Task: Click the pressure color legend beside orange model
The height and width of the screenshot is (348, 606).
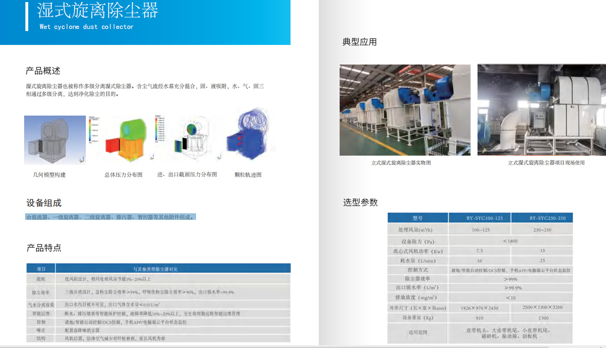Action: point(94,130)
